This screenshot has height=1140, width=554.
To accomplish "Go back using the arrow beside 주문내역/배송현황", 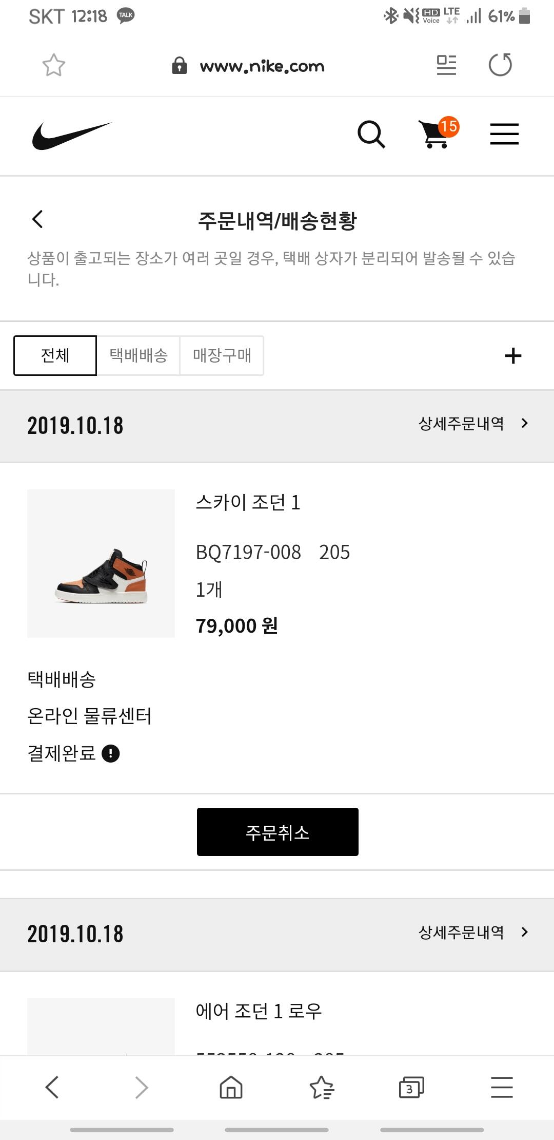I will pyautogui.click(x=37, y=219).
